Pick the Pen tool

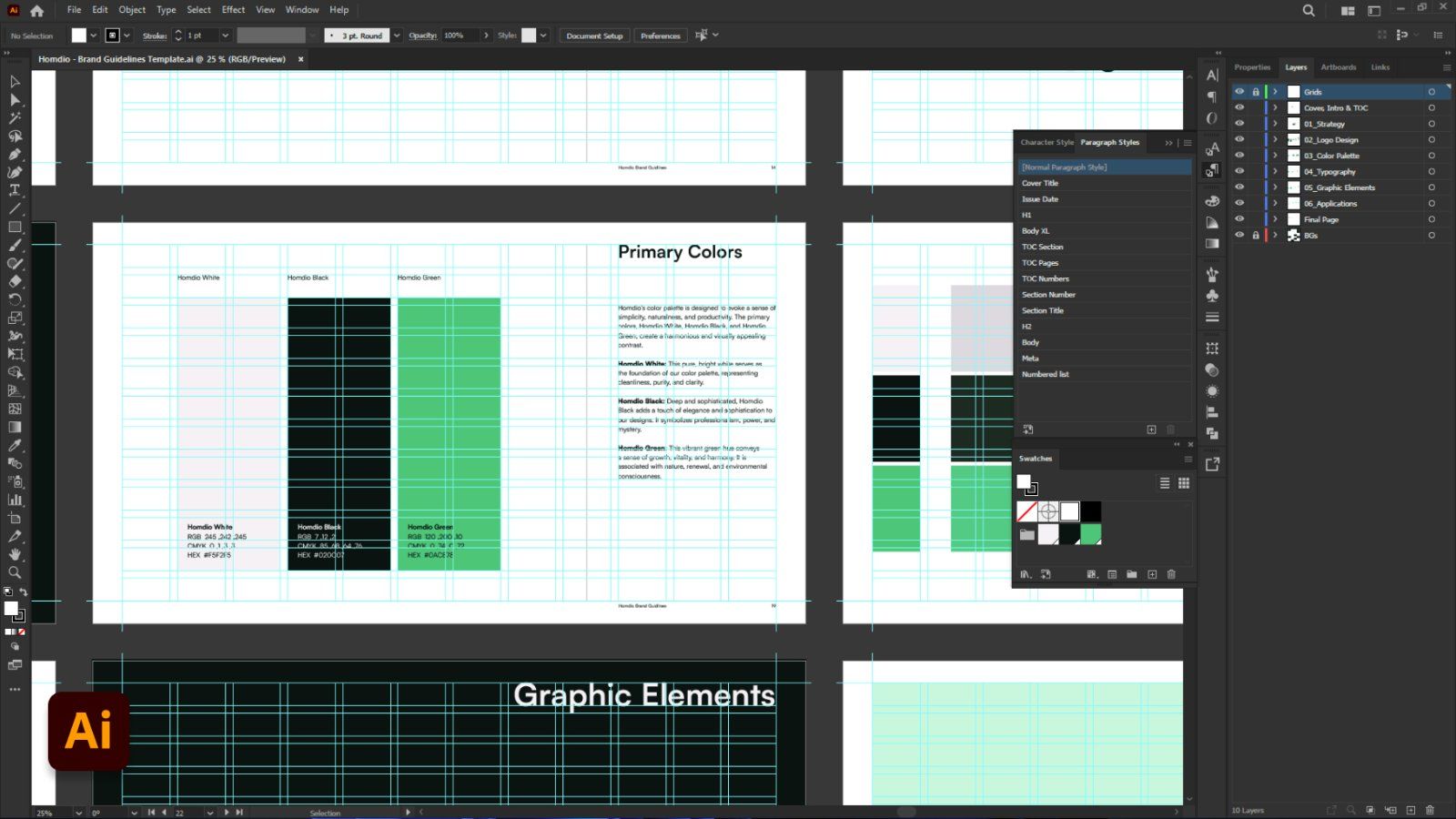(x=15, y=155)
